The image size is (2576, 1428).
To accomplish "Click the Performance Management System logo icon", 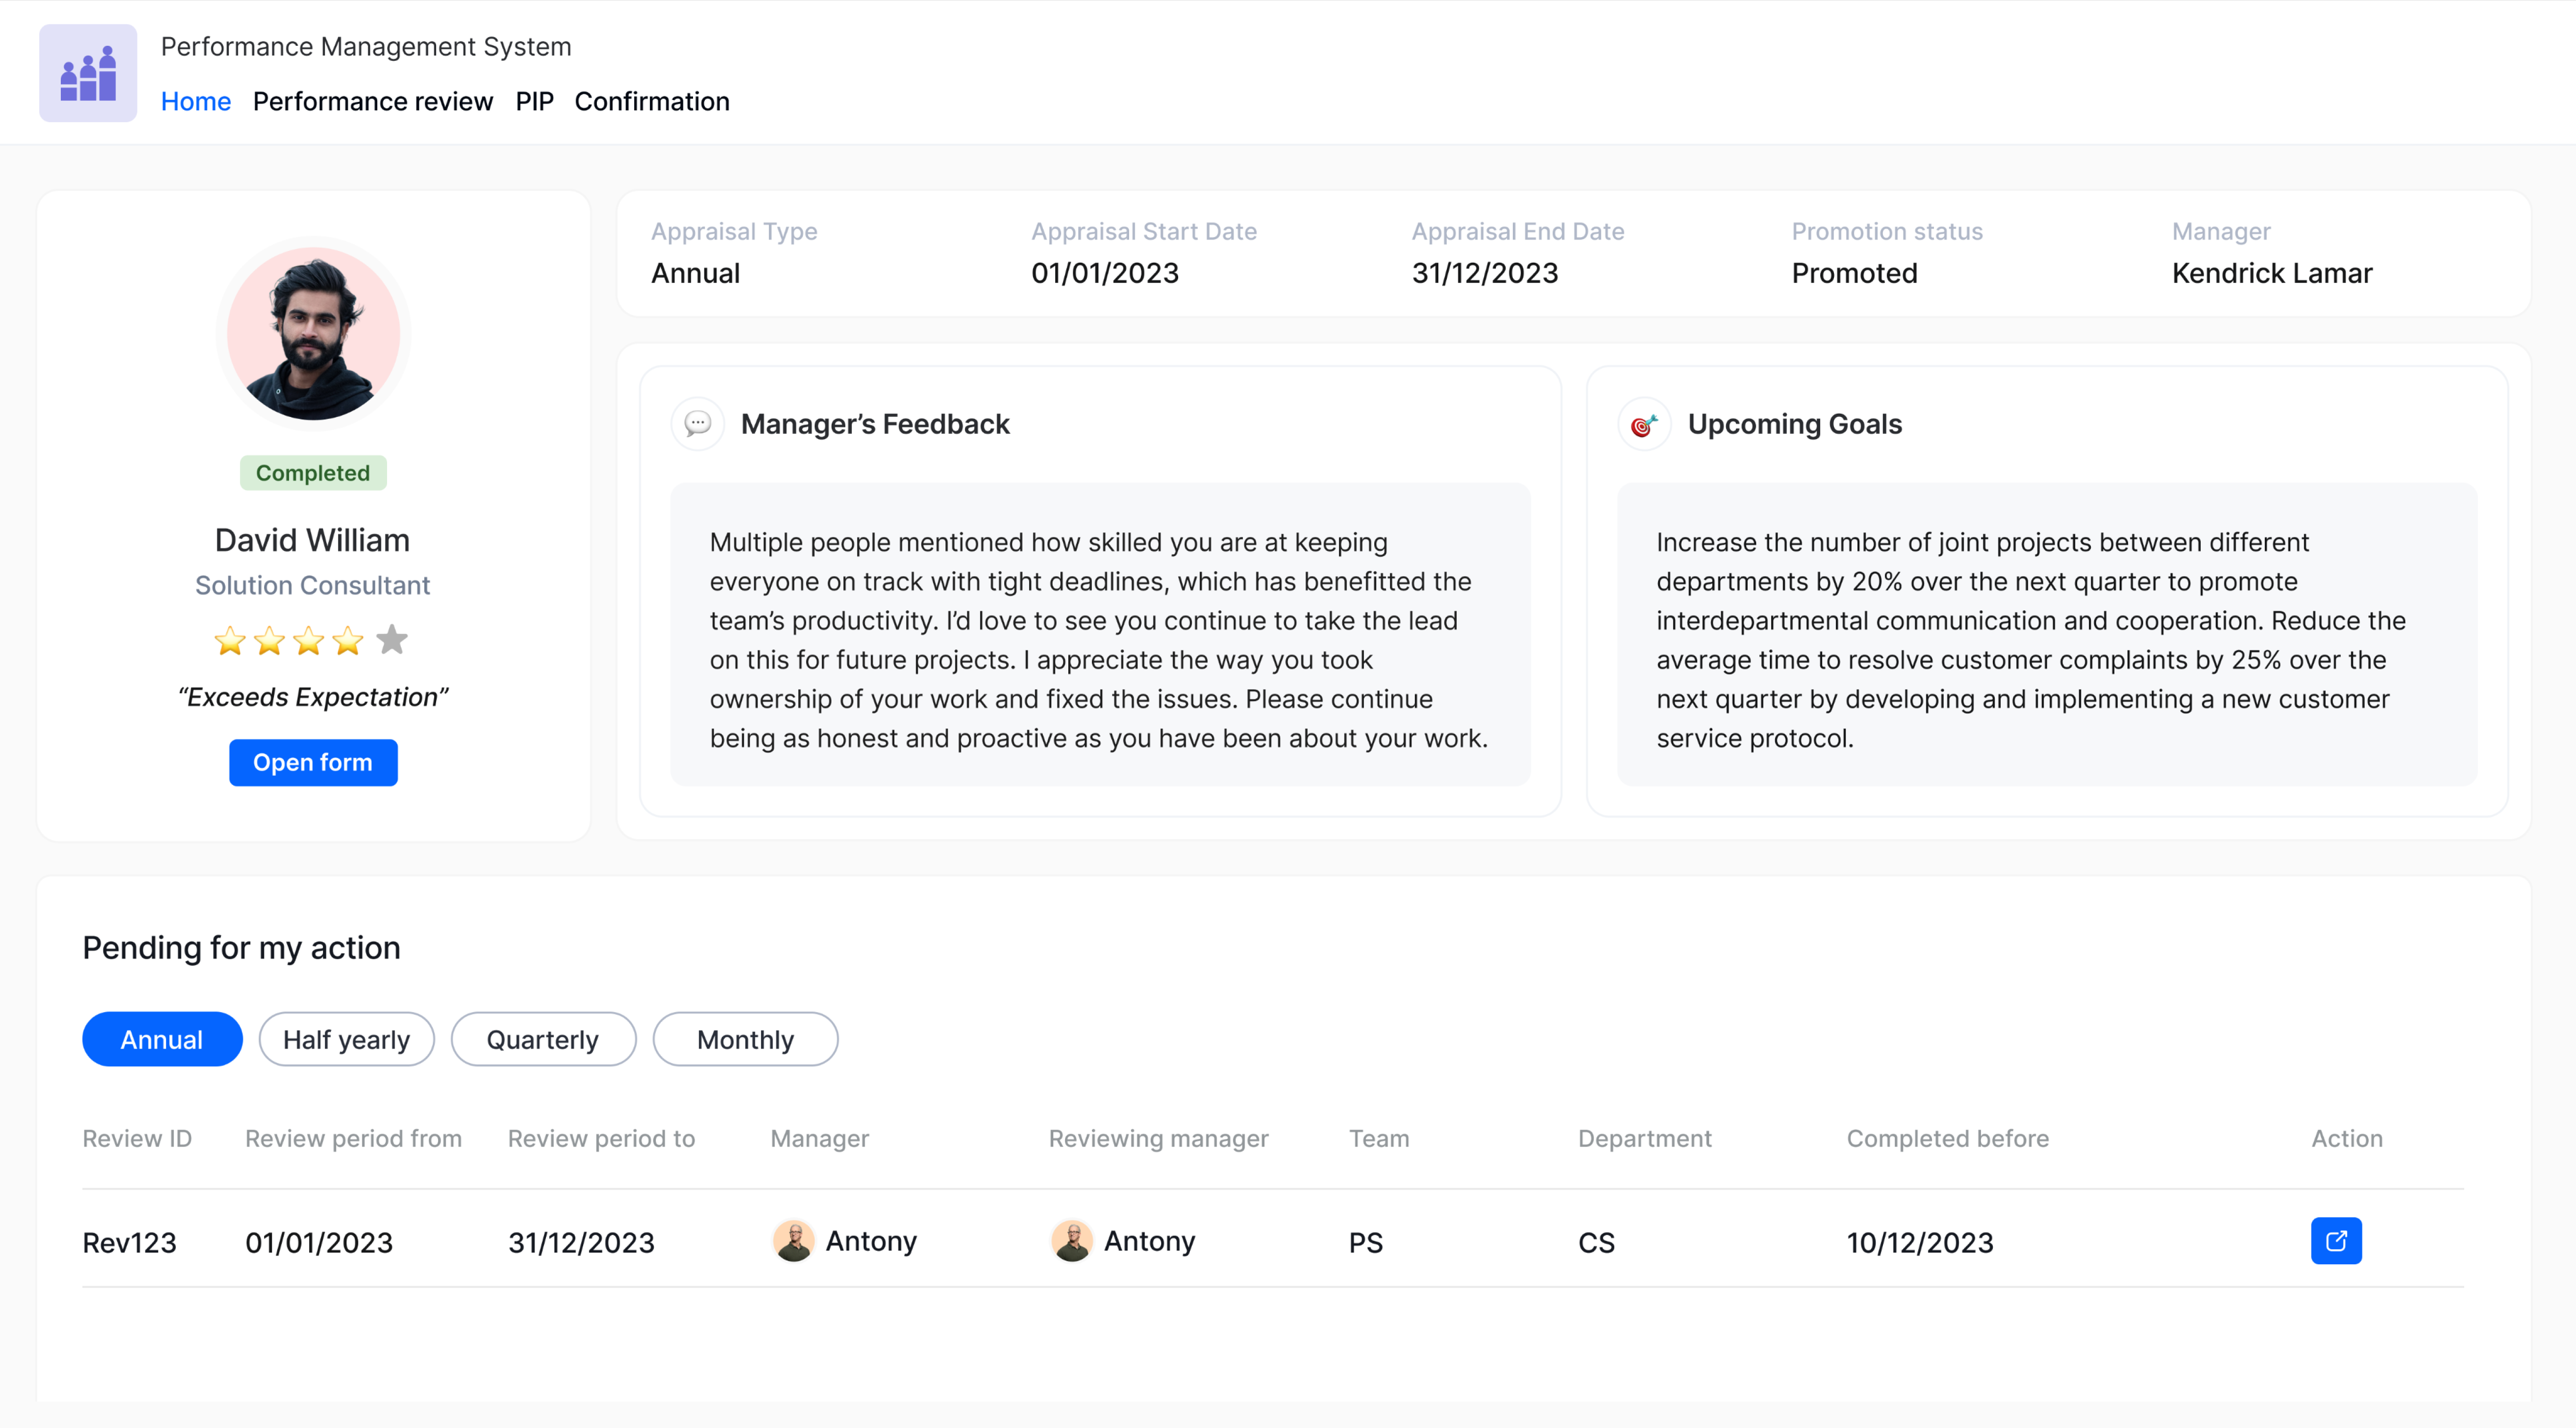I will coord(88,73).
